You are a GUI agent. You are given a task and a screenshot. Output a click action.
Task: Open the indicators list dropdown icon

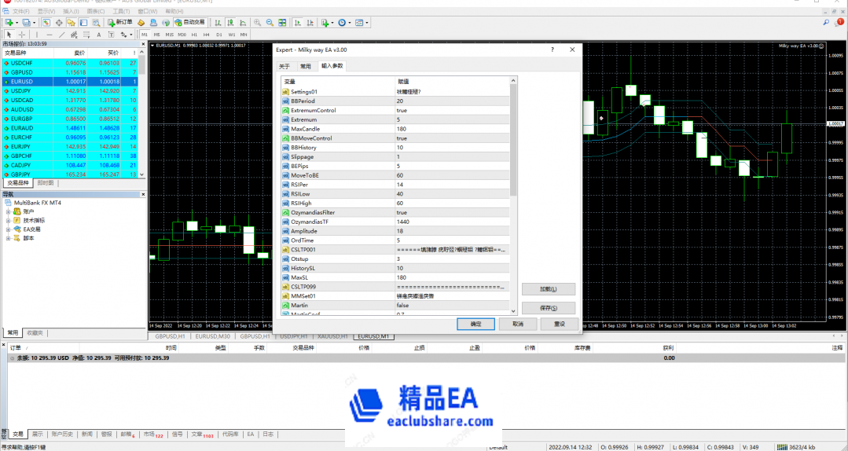point(327,23)
